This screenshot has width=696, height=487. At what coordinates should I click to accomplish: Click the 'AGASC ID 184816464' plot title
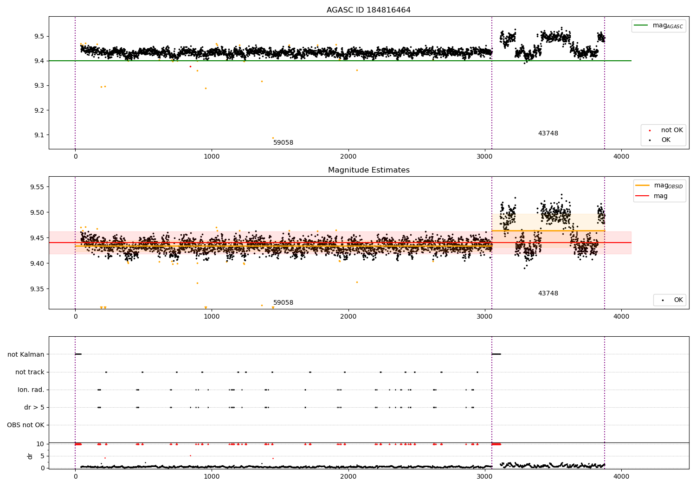368,10
